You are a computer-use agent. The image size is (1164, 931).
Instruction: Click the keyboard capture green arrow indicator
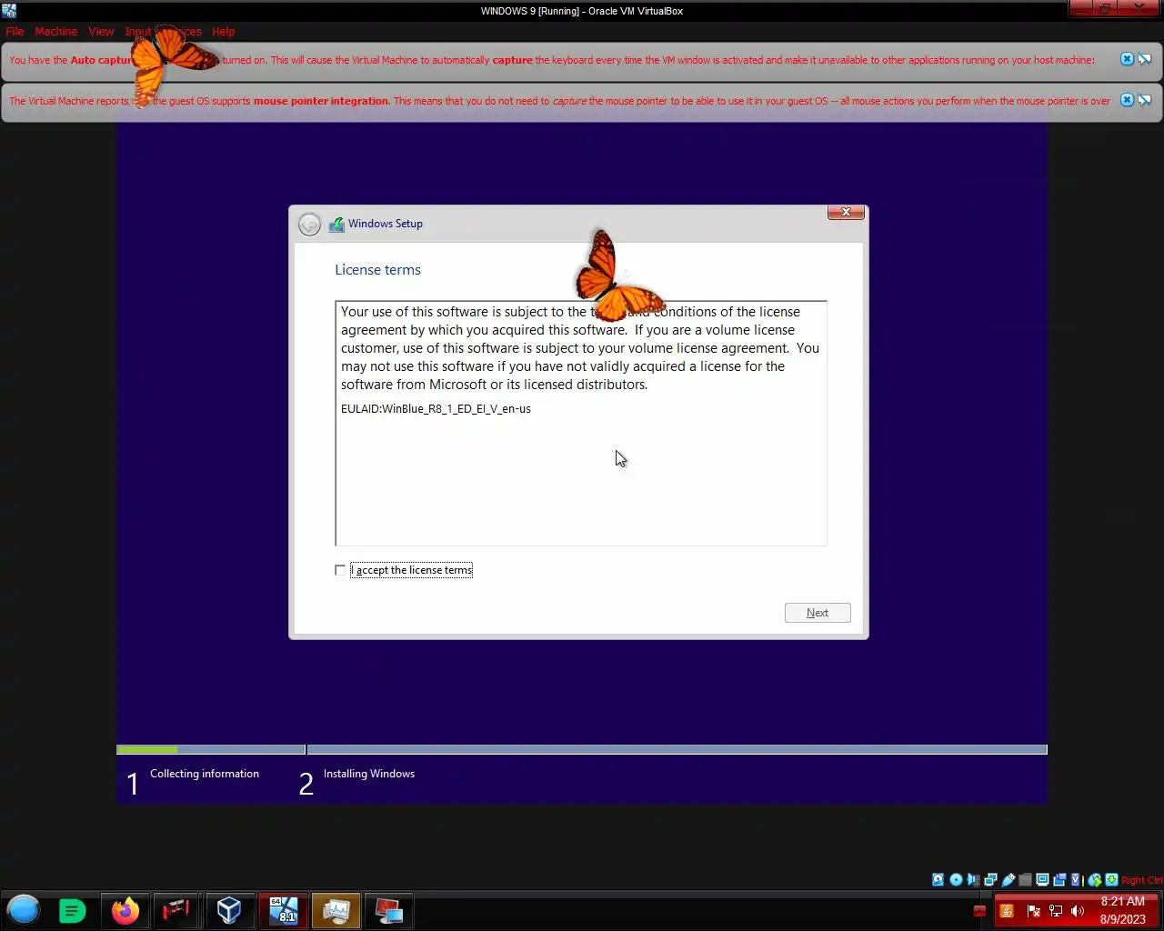(1111, 879)
